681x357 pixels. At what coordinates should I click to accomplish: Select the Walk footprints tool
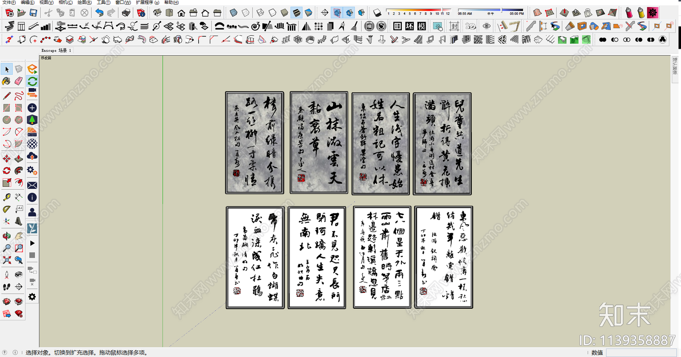pos(7,287)
